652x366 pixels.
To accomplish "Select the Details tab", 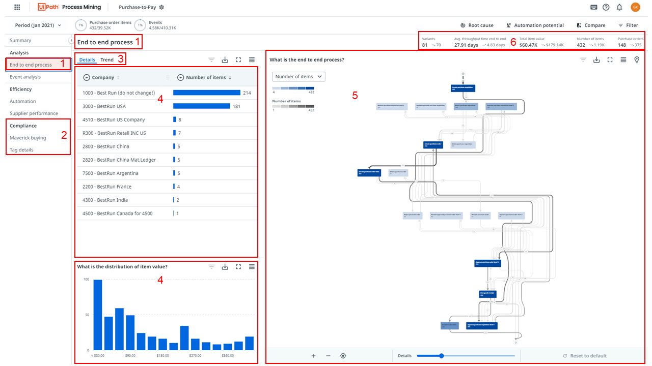I will (87, 59).
